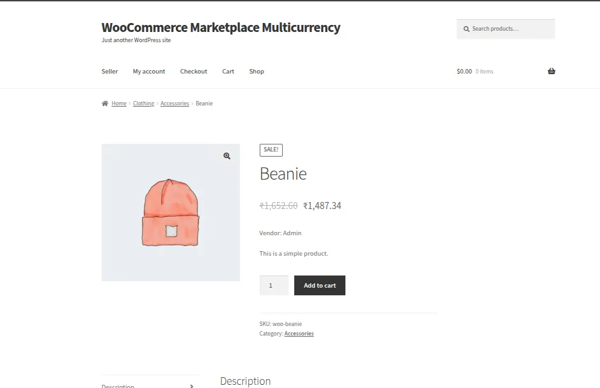Select Checkout in the navigation menu
Screen dimensions: 600x388
tap(194, 71)
